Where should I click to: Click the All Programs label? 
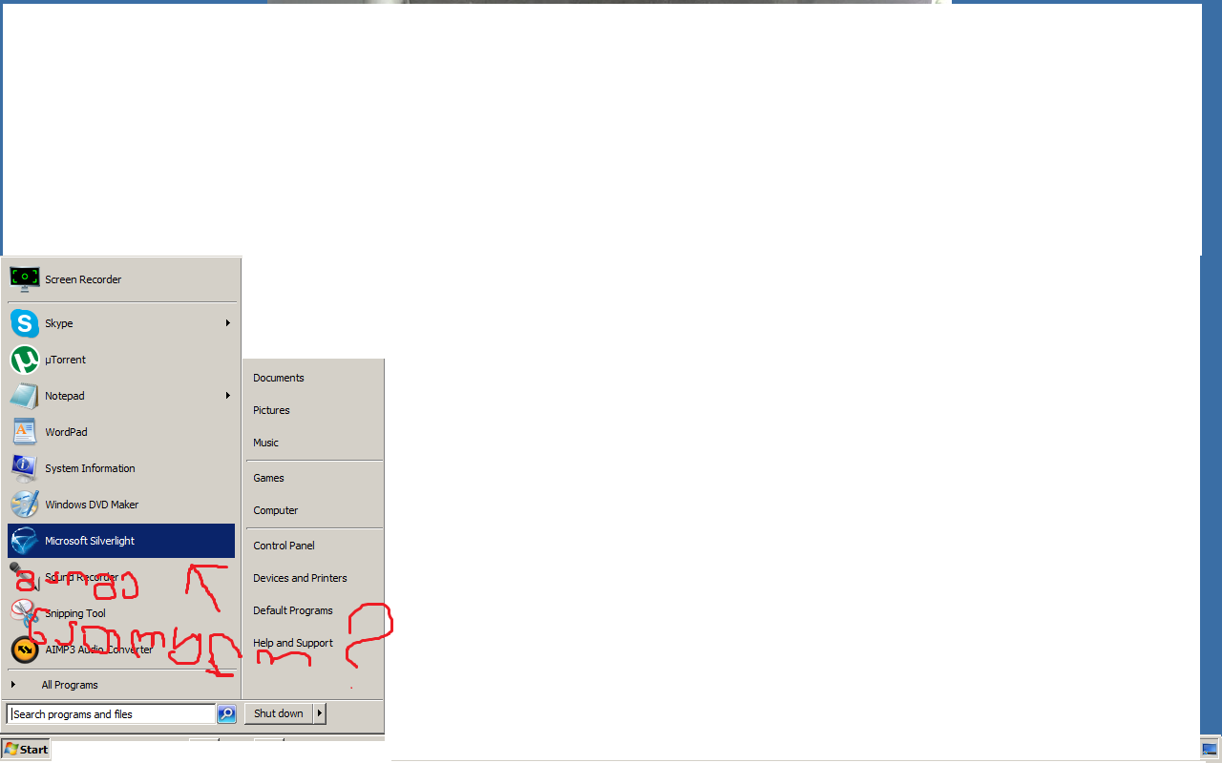pos(70,685)
